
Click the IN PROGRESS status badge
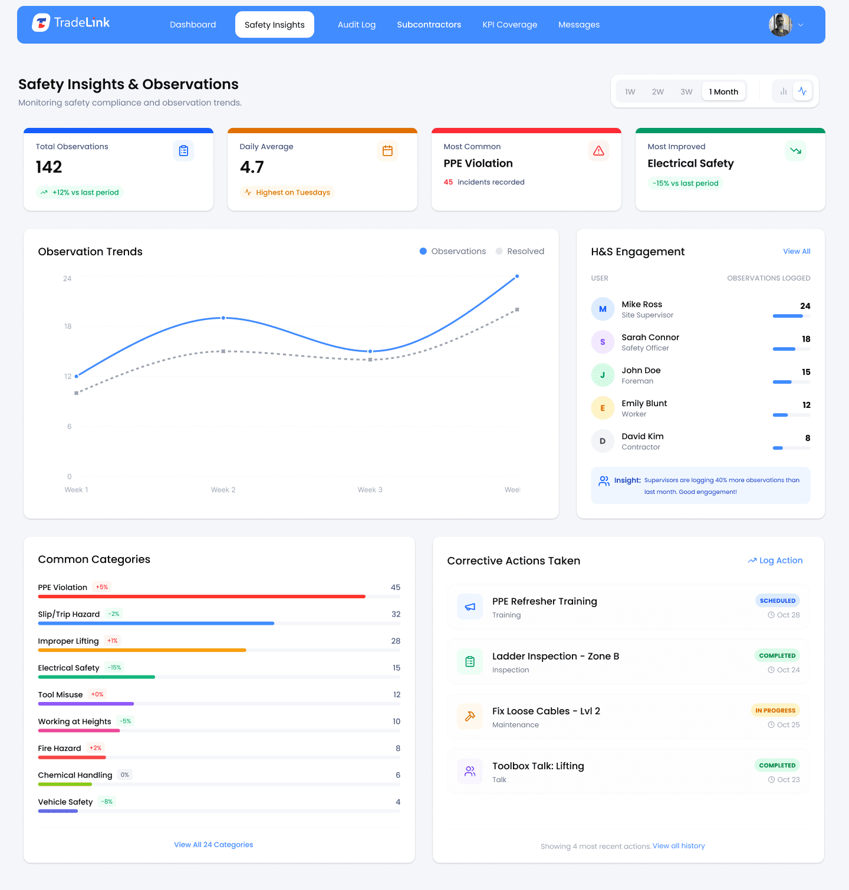click(775, 710)
